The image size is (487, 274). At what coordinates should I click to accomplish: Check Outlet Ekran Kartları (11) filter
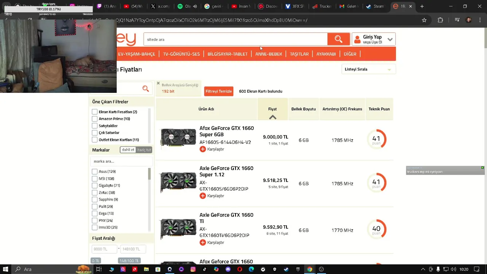click(95, 140)
